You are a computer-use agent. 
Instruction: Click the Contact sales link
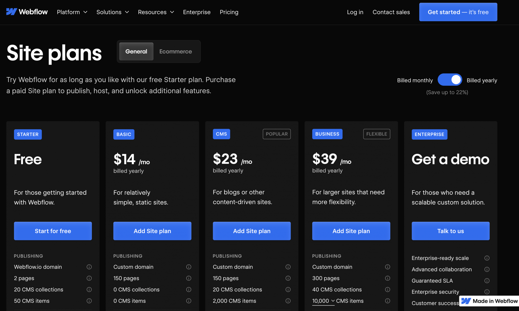[391, 12]
